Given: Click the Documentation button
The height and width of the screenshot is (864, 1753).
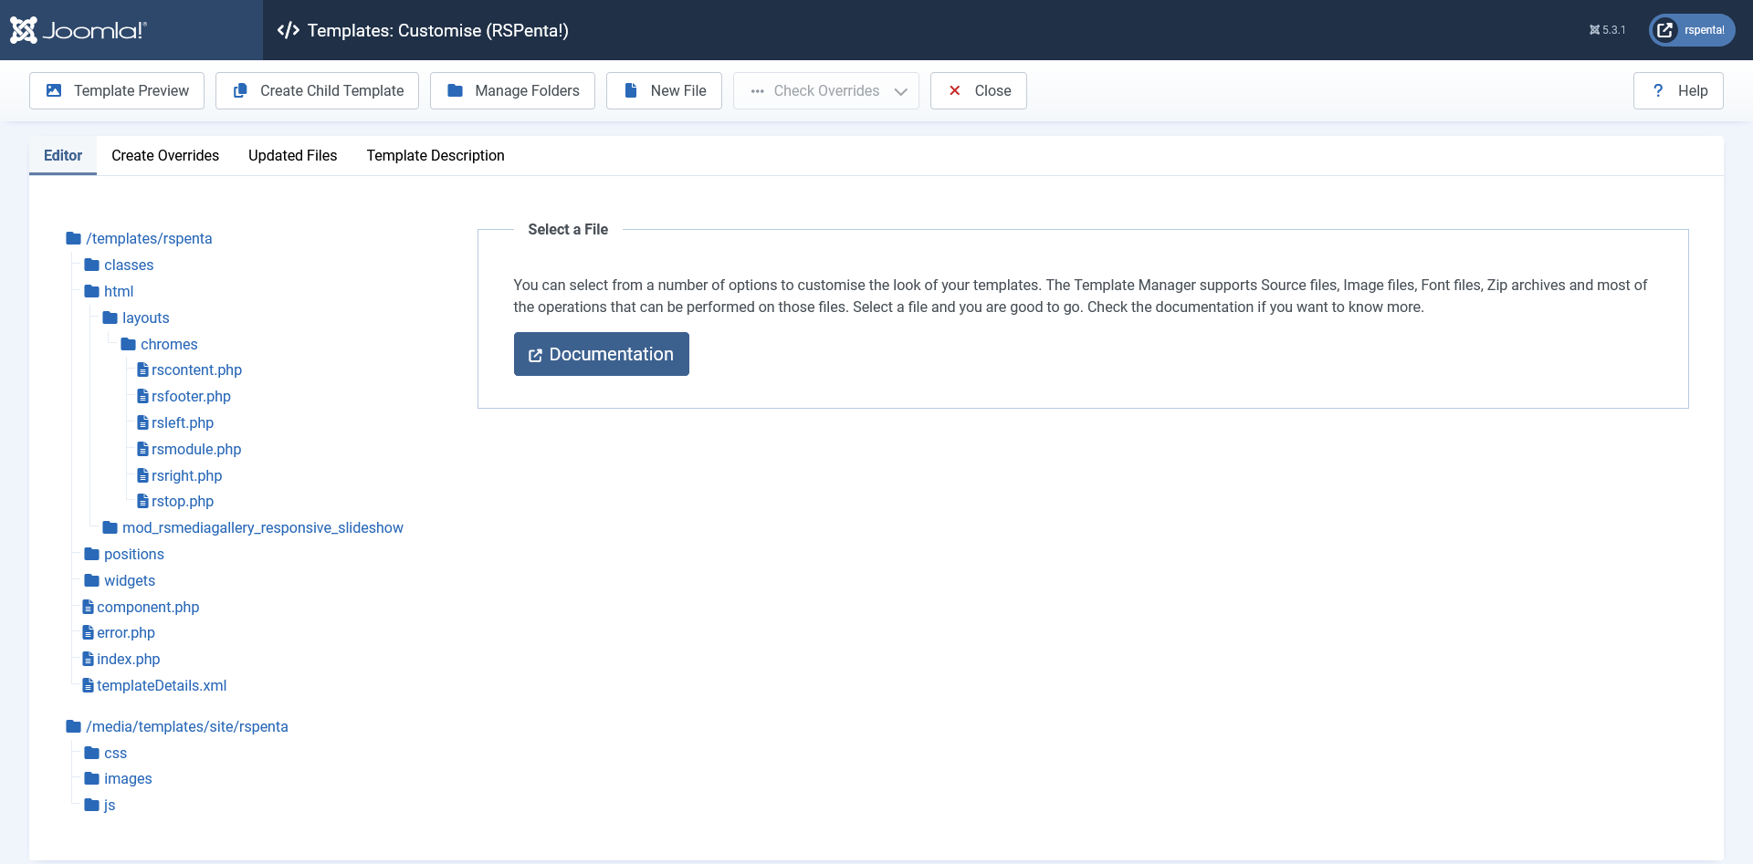Looking at the screenshot, I should [x=601, y=354].
